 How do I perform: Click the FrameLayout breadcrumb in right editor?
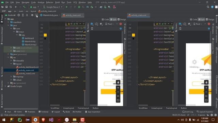click(x=171, y=108)
